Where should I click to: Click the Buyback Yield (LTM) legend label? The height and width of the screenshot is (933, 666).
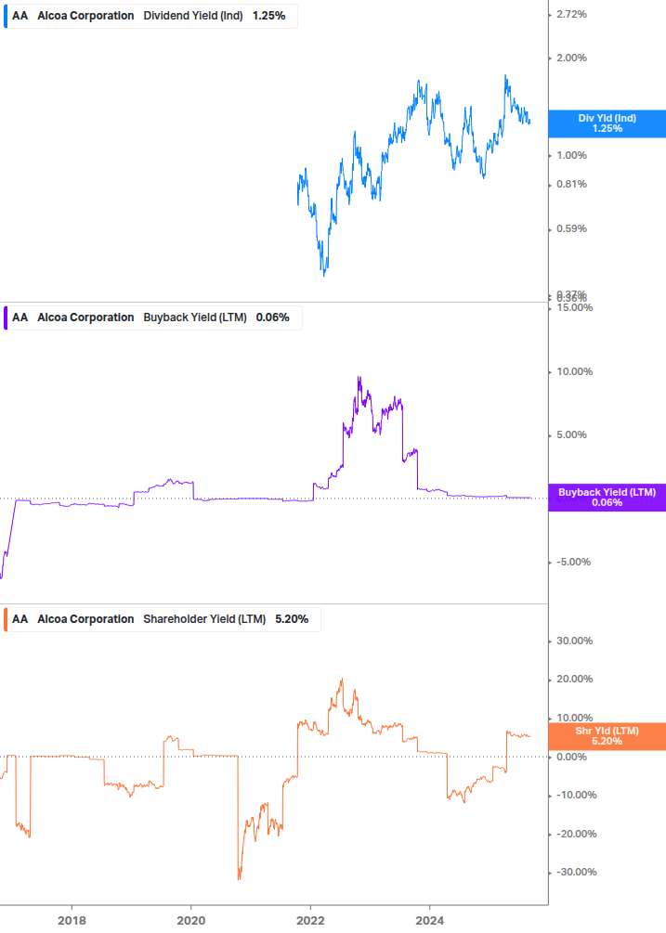[x=195, y=317]
